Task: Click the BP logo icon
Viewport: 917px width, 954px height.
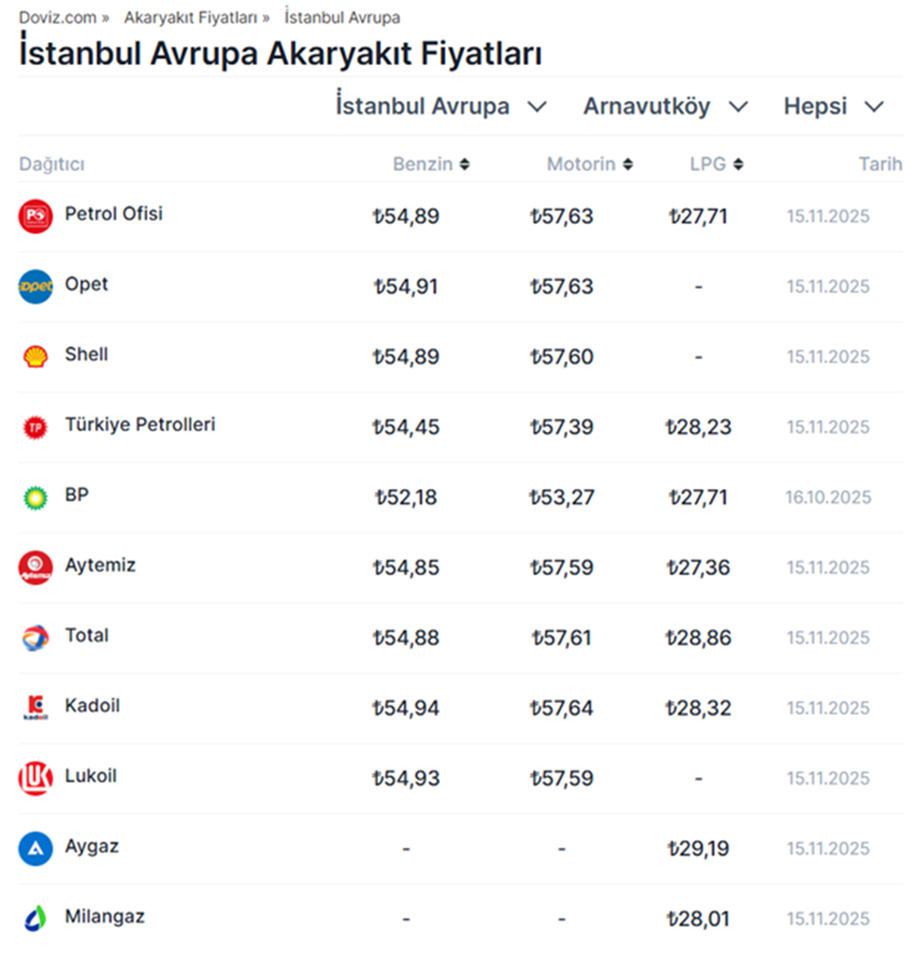Action: 36,497
